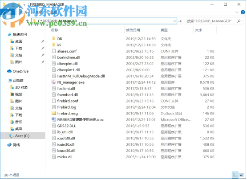Select the icuin30.dll file icon

54,144
